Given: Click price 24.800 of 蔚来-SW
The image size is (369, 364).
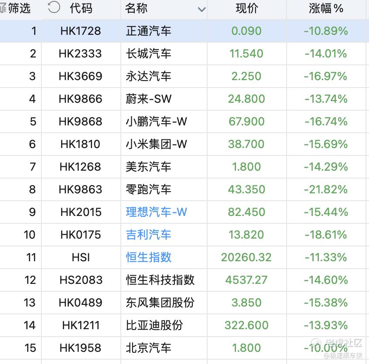Looking at the screenshot, I should point(246,99).
